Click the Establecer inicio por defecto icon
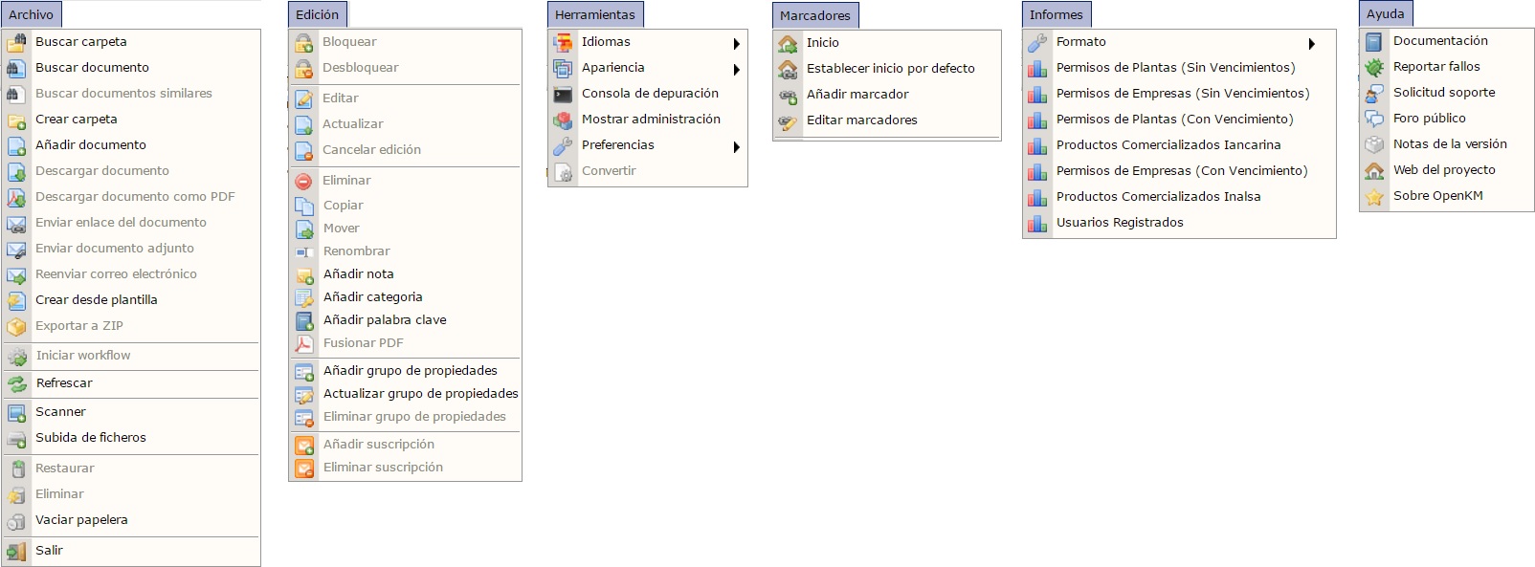 tap(788, 69)
